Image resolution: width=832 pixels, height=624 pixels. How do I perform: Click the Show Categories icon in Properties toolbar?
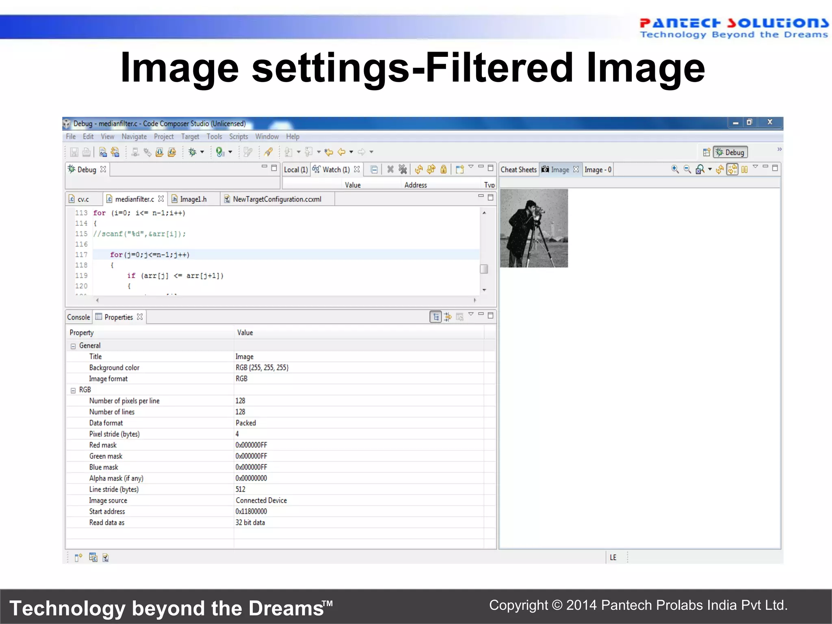click(x=435, y=317)
